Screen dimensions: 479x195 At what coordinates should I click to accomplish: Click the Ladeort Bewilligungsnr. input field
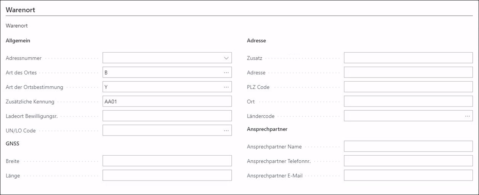167,116
